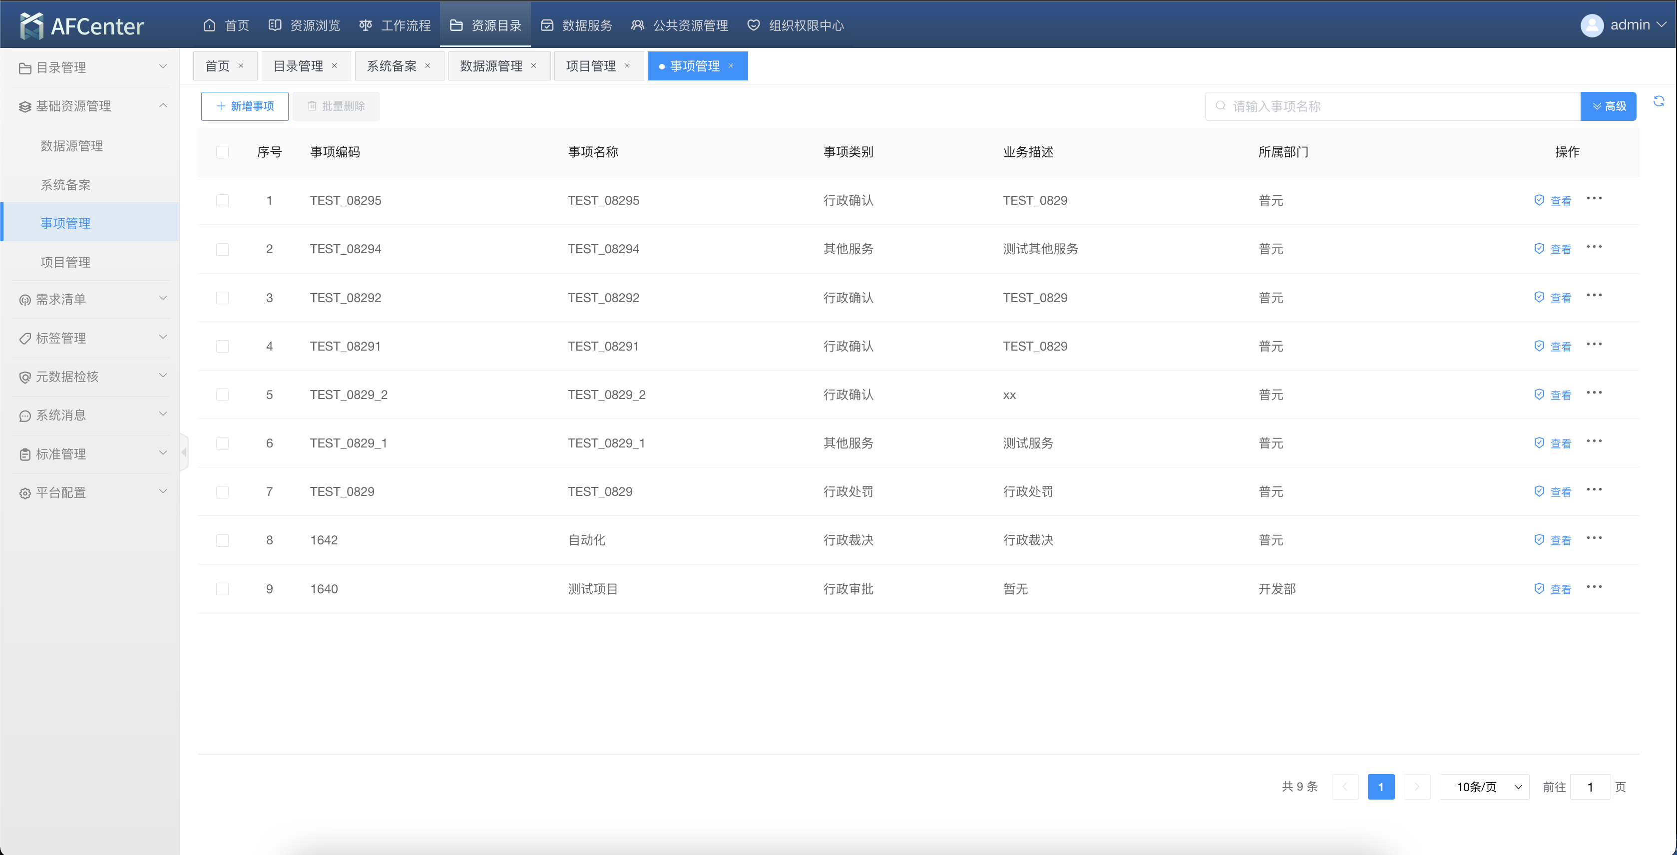The width and height of the screenshot is (1677, 855).
Task: Open the 10条/页 page size dropdown
Action: click(x=1484, y=787)
